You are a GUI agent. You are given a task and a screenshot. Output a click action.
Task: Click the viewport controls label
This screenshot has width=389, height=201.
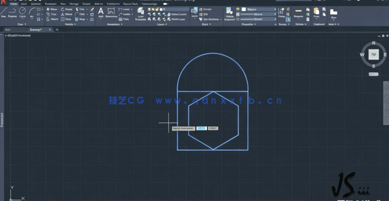pos(18,36)
